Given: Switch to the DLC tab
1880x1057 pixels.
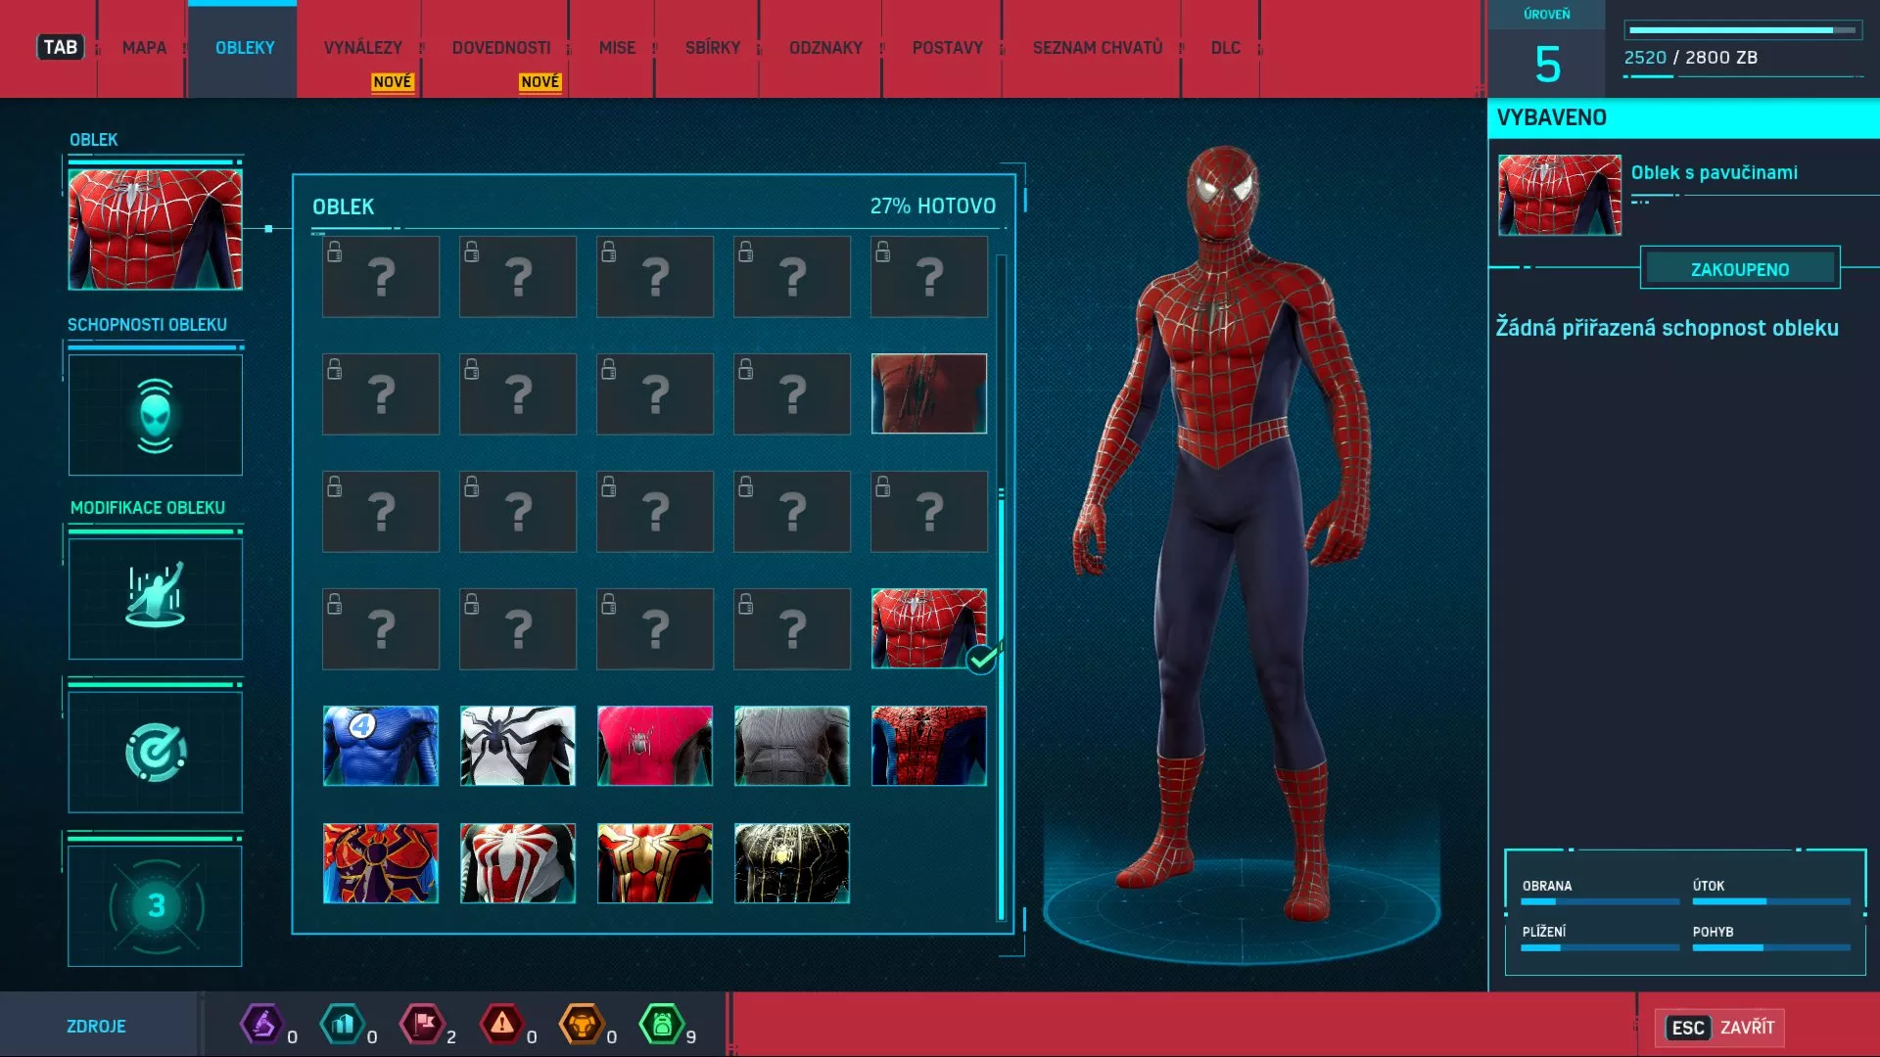Looking at the screenshot, I should [1225, 47].
